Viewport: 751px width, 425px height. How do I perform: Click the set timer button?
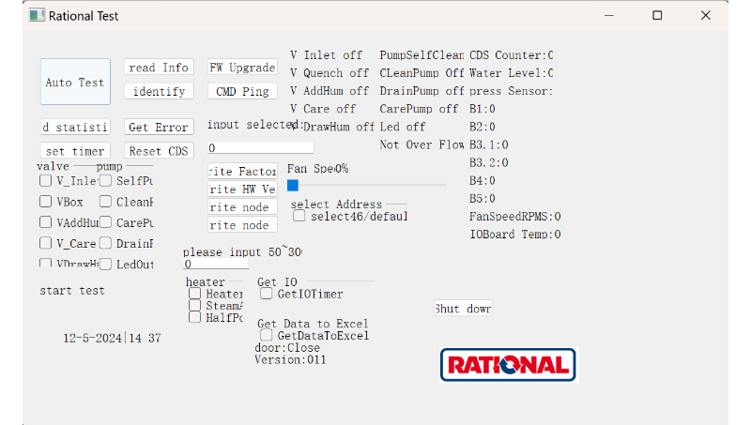point(75,151)
